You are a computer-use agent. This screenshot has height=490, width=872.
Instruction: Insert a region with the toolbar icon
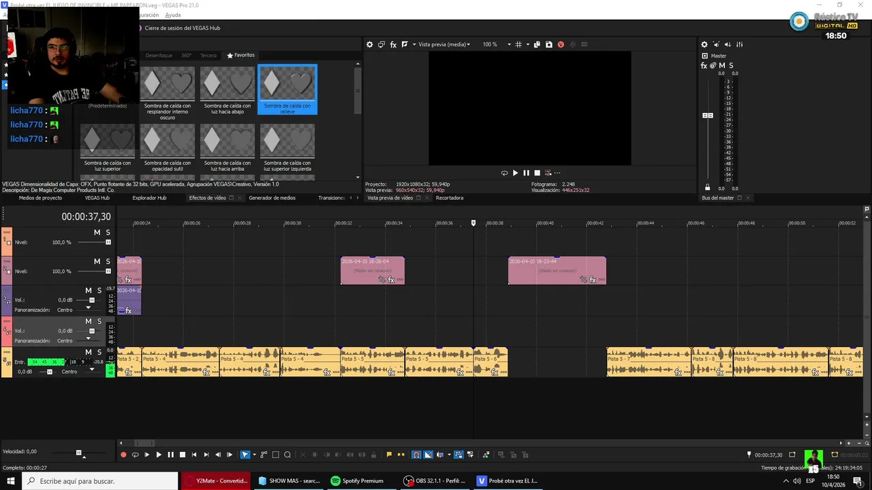[x=401, y=455]
